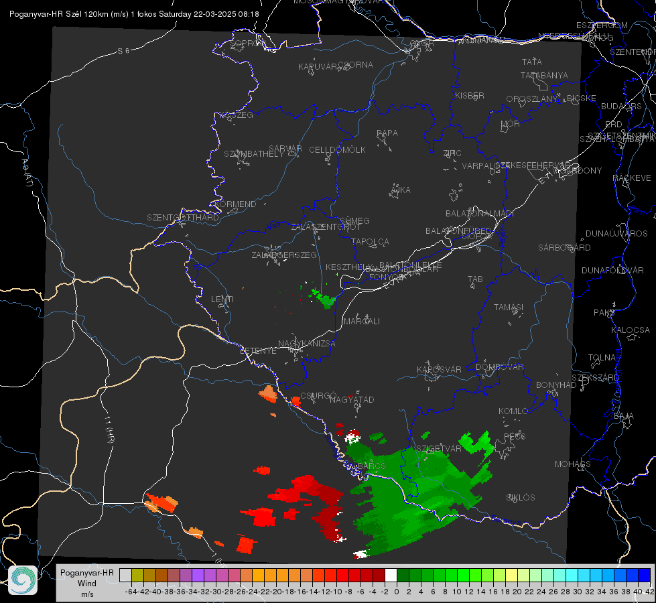The width and height of the screenshot is (656, 603).
Task: Click the NAGYKANIZSA city label
Action: tap(307, 344)
